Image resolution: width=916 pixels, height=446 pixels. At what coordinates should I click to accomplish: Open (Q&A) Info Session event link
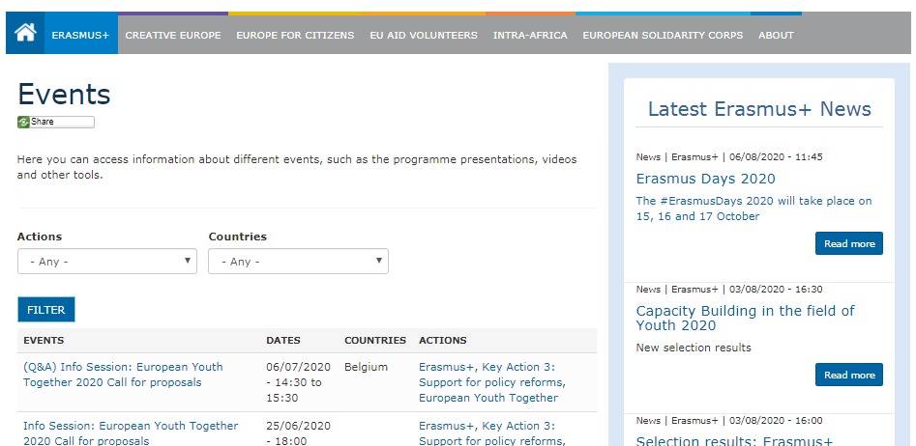click(123, 375)
